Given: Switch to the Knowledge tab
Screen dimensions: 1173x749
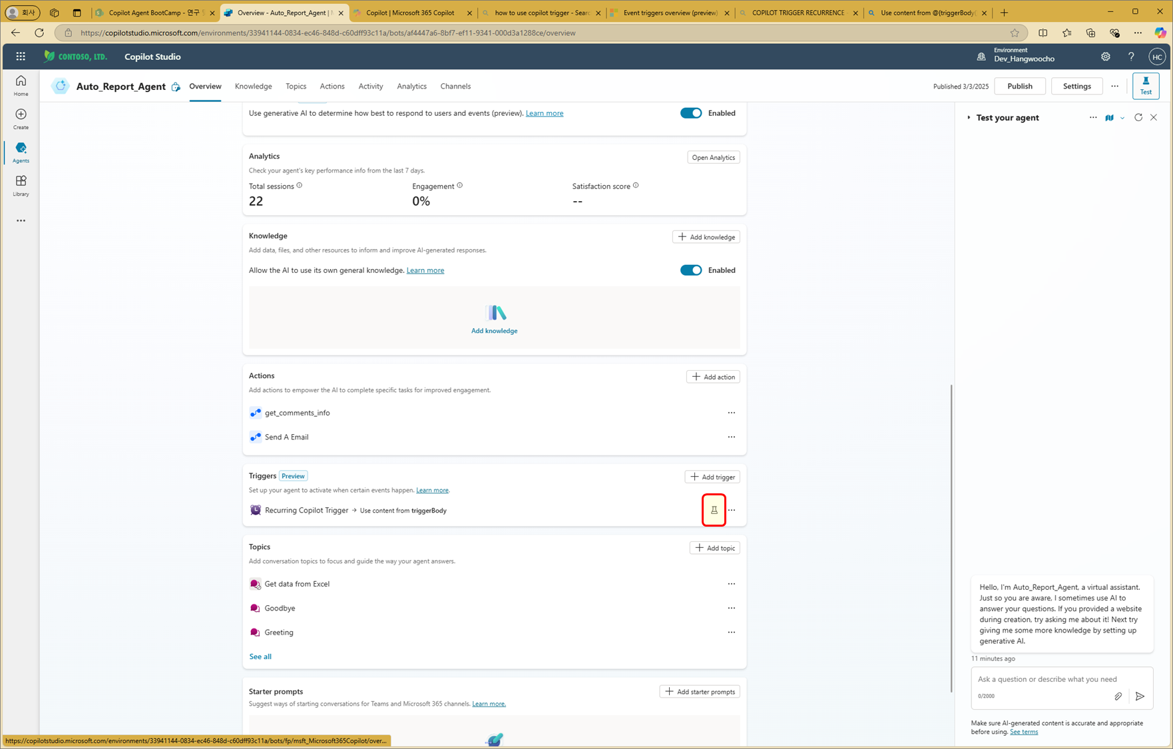Looking at the screenshot, I should 253,86.
